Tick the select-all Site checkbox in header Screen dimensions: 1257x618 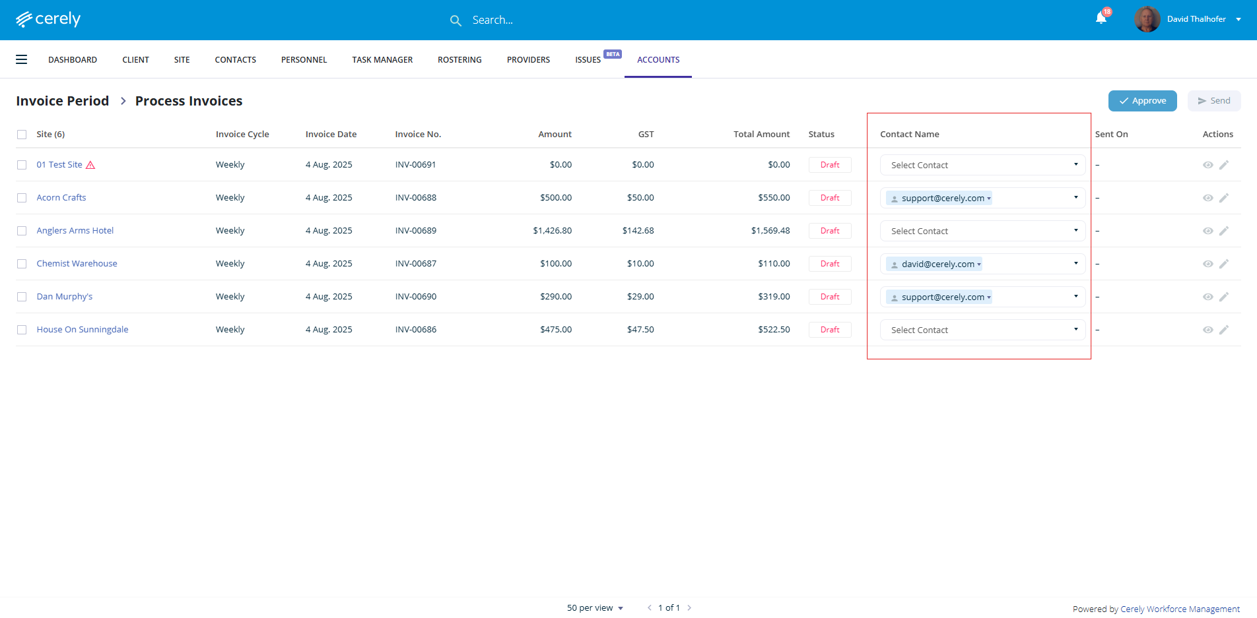coord(22,135)
